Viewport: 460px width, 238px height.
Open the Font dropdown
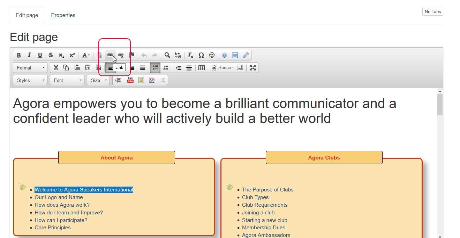pyautogui.click(x=67, y=80)
